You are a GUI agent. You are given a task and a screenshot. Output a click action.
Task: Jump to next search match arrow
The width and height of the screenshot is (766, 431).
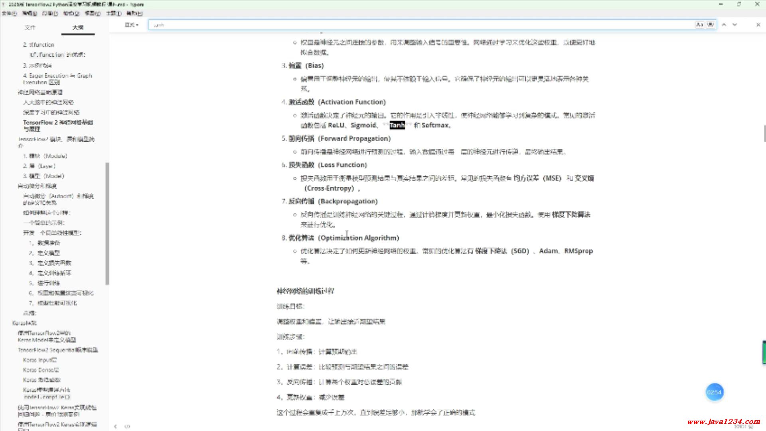735,25
